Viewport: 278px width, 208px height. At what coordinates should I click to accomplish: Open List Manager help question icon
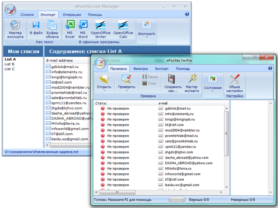(x=187, y=14)
